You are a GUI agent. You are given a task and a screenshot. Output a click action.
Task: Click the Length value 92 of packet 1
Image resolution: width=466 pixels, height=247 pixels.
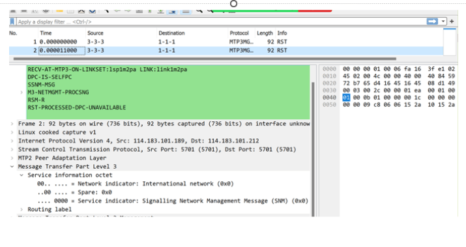click(x=270, y=42)
